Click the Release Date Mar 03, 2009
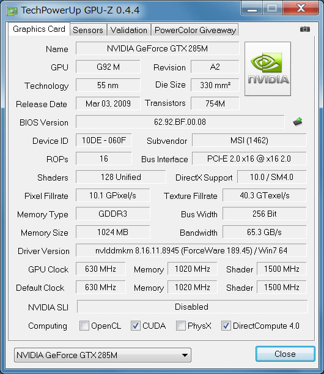 pos(108,103)
